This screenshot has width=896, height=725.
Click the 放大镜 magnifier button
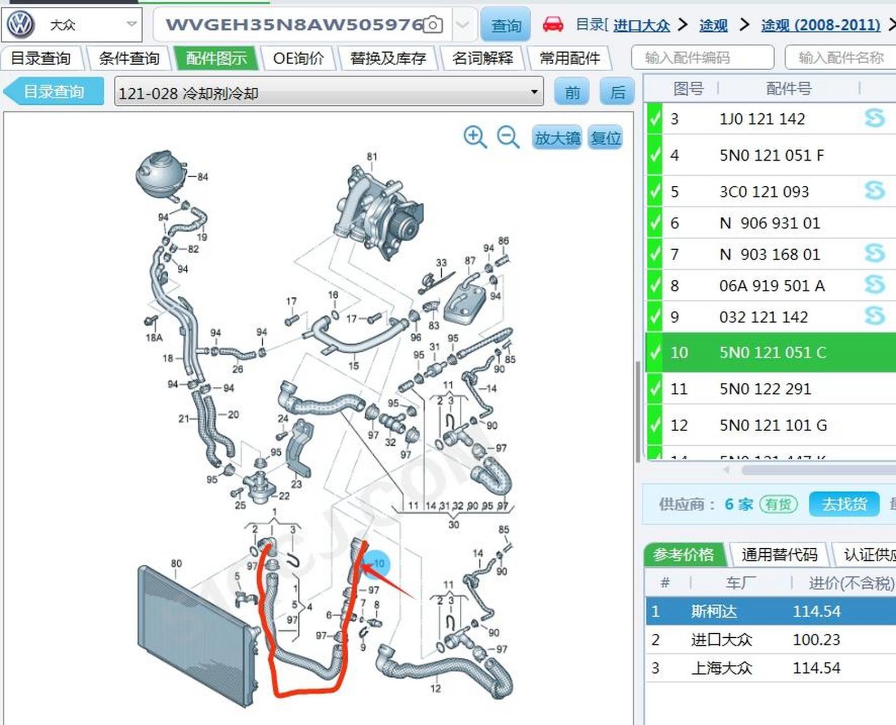coord(557,138)
